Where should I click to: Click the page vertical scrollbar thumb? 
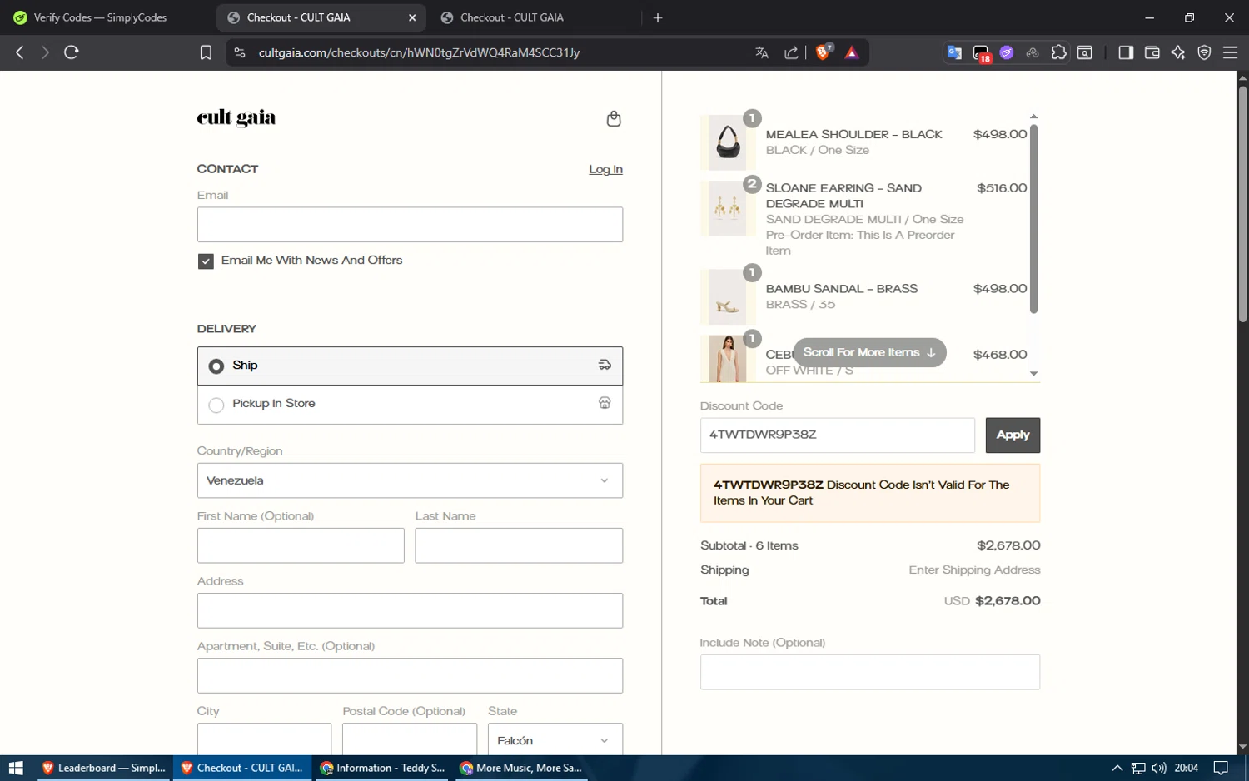(x=1242, y=204)
